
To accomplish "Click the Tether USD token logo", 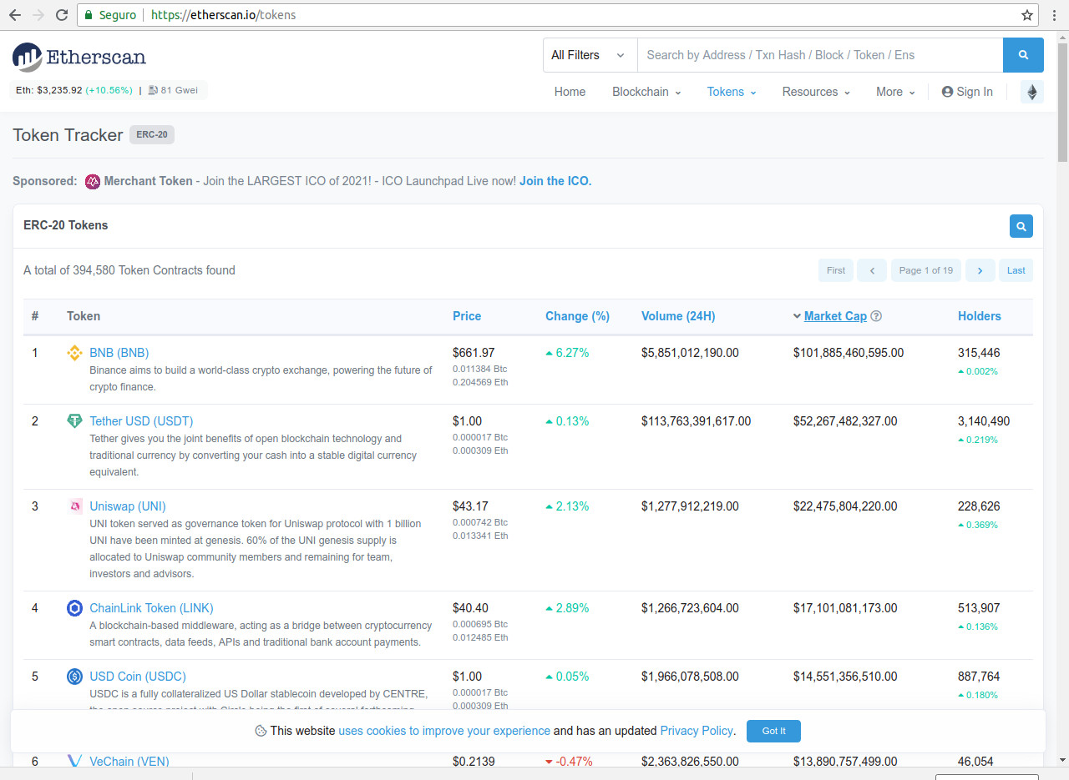I will (x=74, y=421).
